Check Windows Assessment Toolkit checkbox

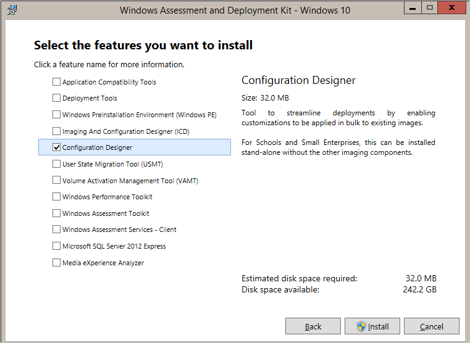pos(56,213)
